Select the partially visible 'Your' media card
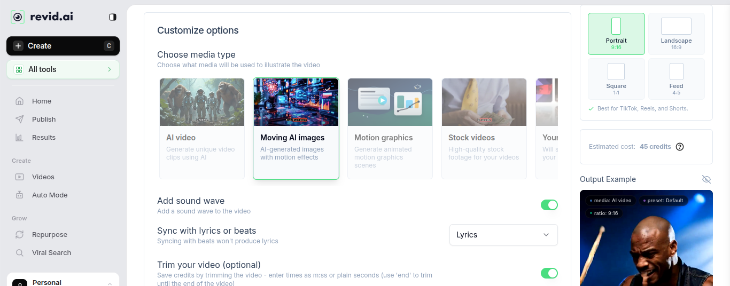The height and width of the screenshot is (286, 730). pyautogui.click(x=547, y=129)
